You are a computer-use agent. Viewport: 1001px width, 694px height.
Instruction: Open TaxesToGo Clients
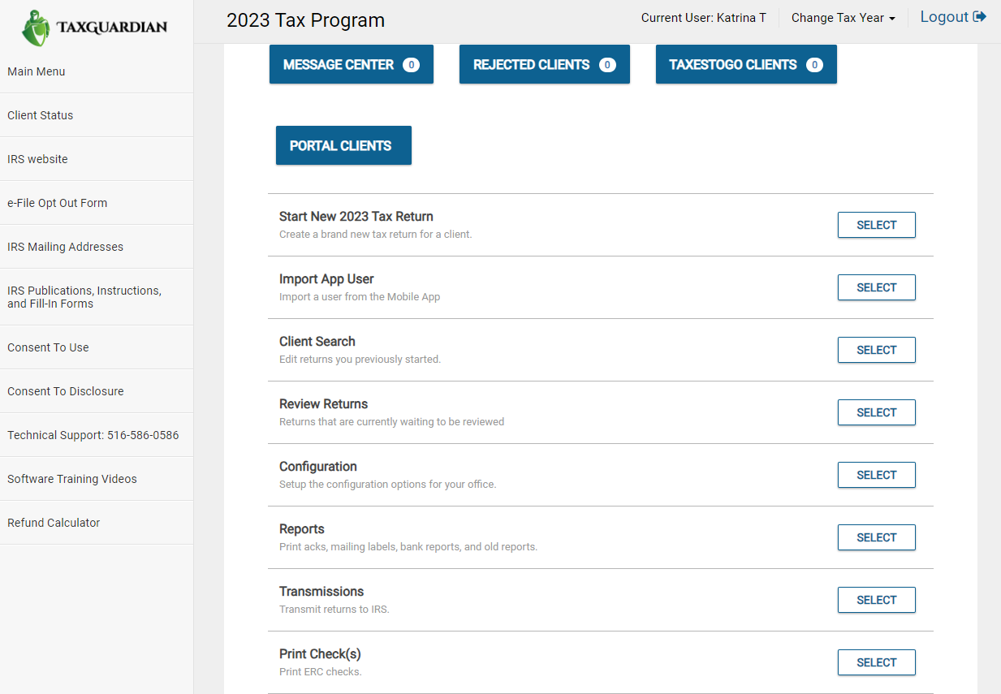click(745, 64)
